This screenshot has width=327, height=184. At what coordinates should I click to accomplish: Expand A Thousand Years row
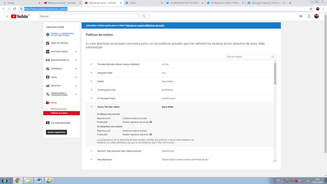91,98
